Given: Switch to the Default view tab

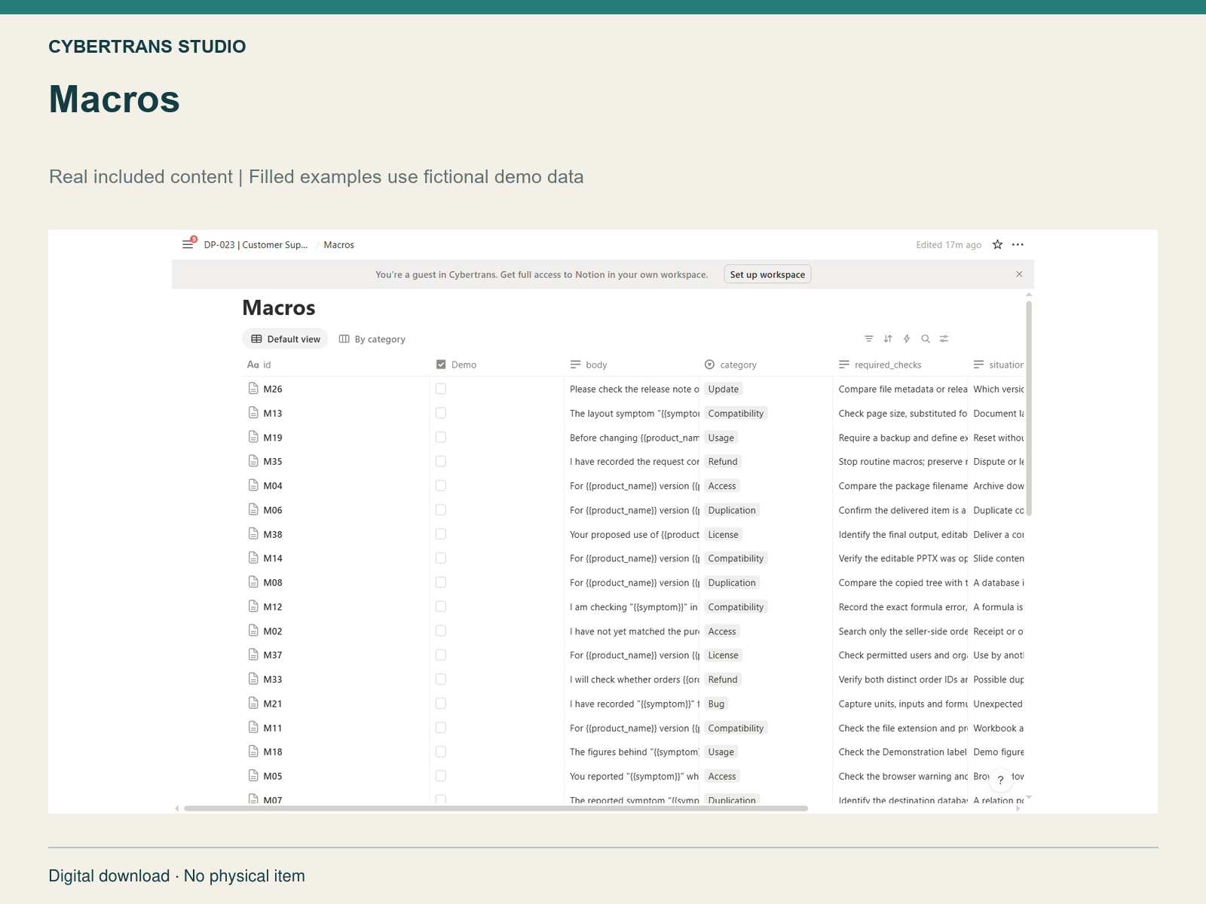Looking at the screenshot, I should [286, 339].
